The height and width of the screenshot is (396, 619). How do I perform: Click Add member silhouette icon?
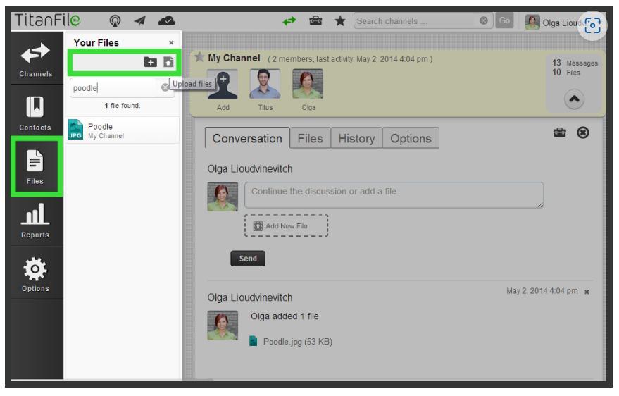point(223,84)
